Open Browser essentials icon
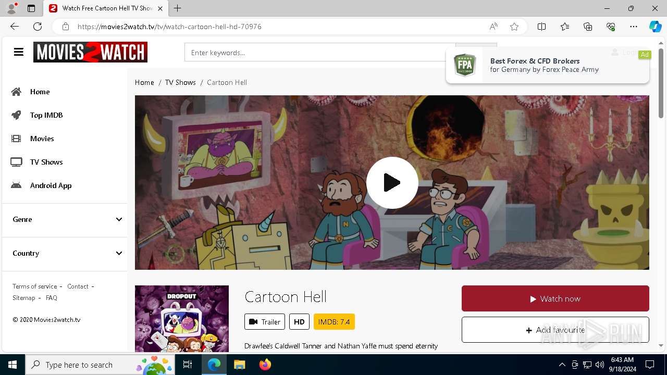667x375 pixels. click(611, 27)
